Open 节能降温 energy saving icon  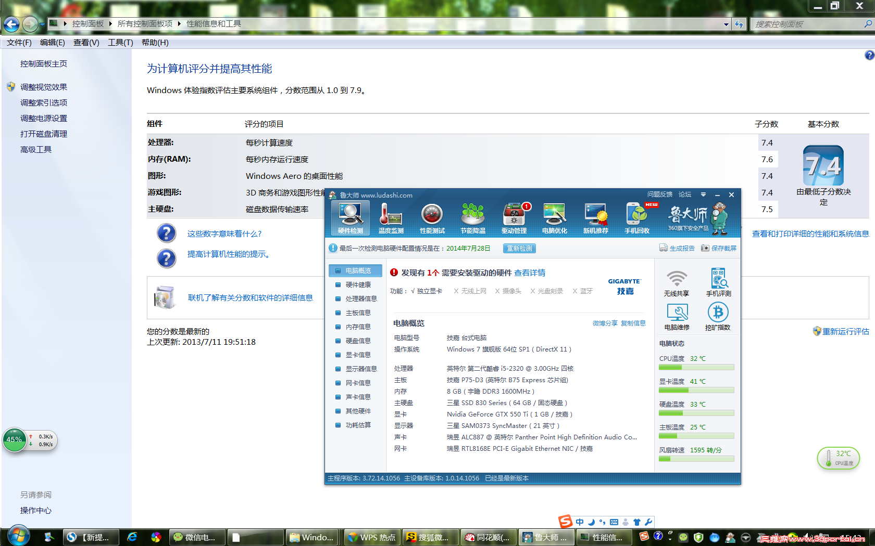point(473,218)
